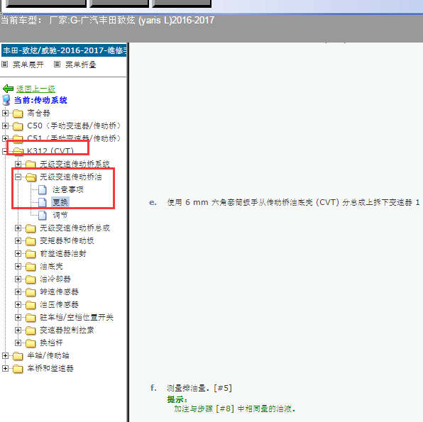
Task: Click the 半轴/传动轴 folder icon
Action: click(18, 356)
